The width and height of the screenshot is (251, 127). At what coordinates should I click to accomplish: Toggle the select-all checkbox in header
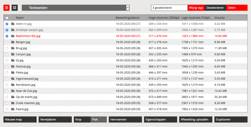click(7, 18)
